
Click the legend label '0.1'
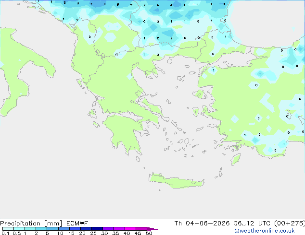coord(5,233)
